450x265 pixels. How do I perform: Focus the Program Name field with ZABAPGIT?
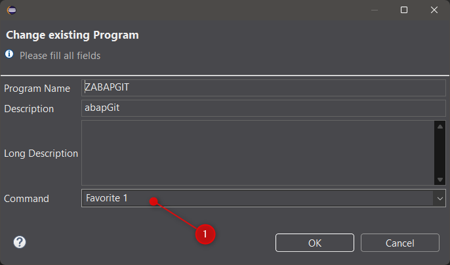(264, 87)
